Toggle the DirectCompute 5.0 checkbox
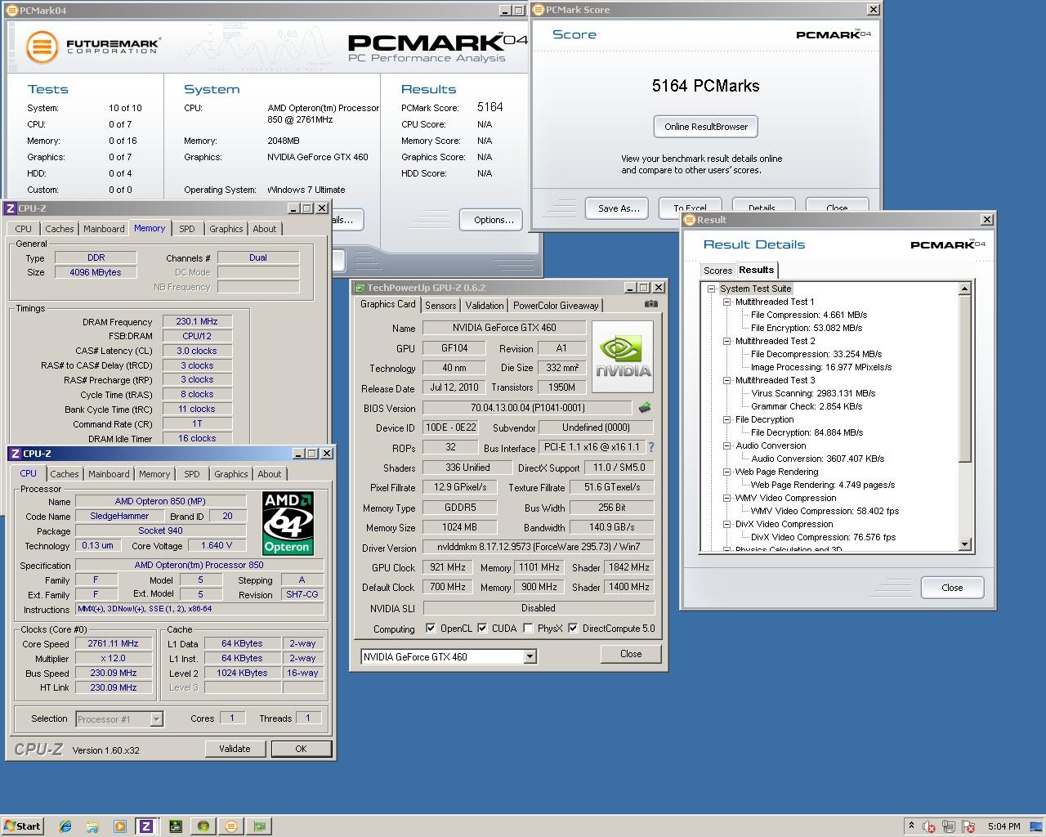The width and height of the screenshot is (1046, 837). (x=573, y=629)
